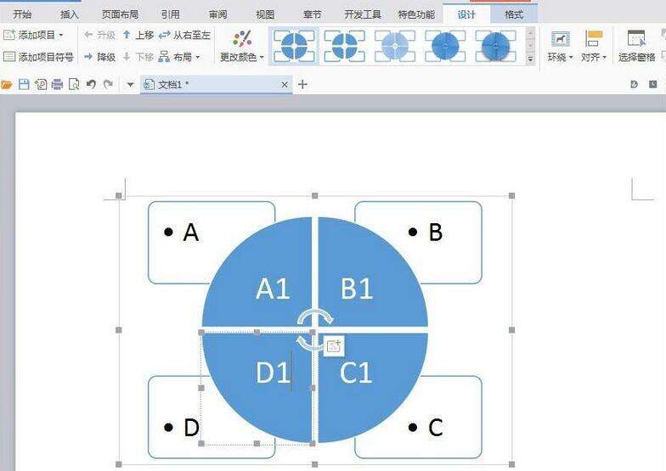This screenshot has width=666, height=471.
Task: Toggle 从右至左 direction
Action: [x=184, y=35]
